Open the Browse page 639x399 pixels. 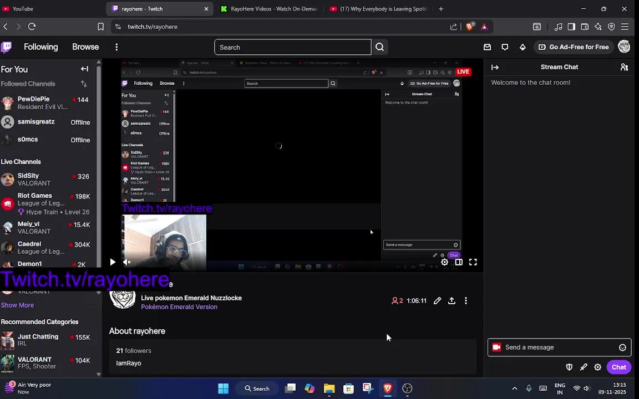pos(85,47)
